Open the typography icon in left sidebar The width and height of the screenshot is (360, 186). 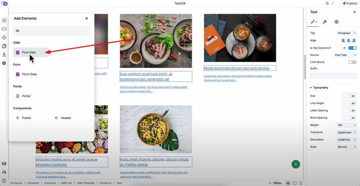(x=4, y=55)
